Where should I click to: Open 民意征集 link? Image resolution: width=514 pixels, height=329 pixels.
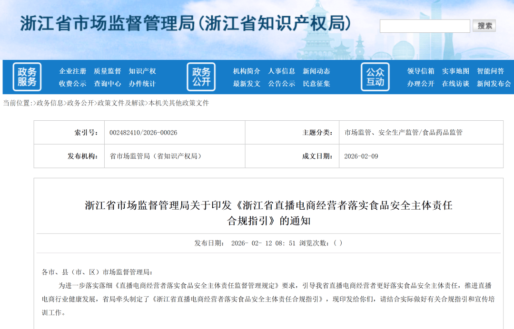(316, 84)
